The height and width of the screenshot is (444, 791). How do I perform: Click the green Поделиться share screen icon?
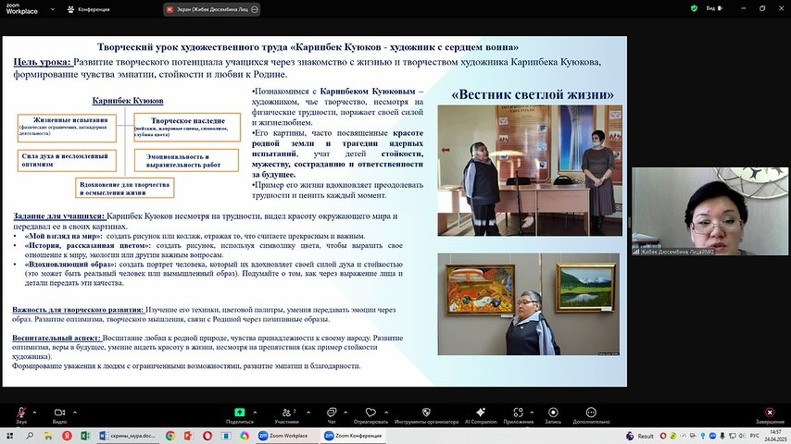240,413
